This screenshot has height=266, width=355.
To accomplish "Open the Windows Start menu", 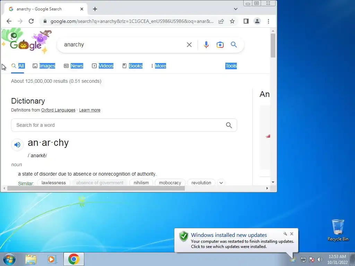I will 9,259.
